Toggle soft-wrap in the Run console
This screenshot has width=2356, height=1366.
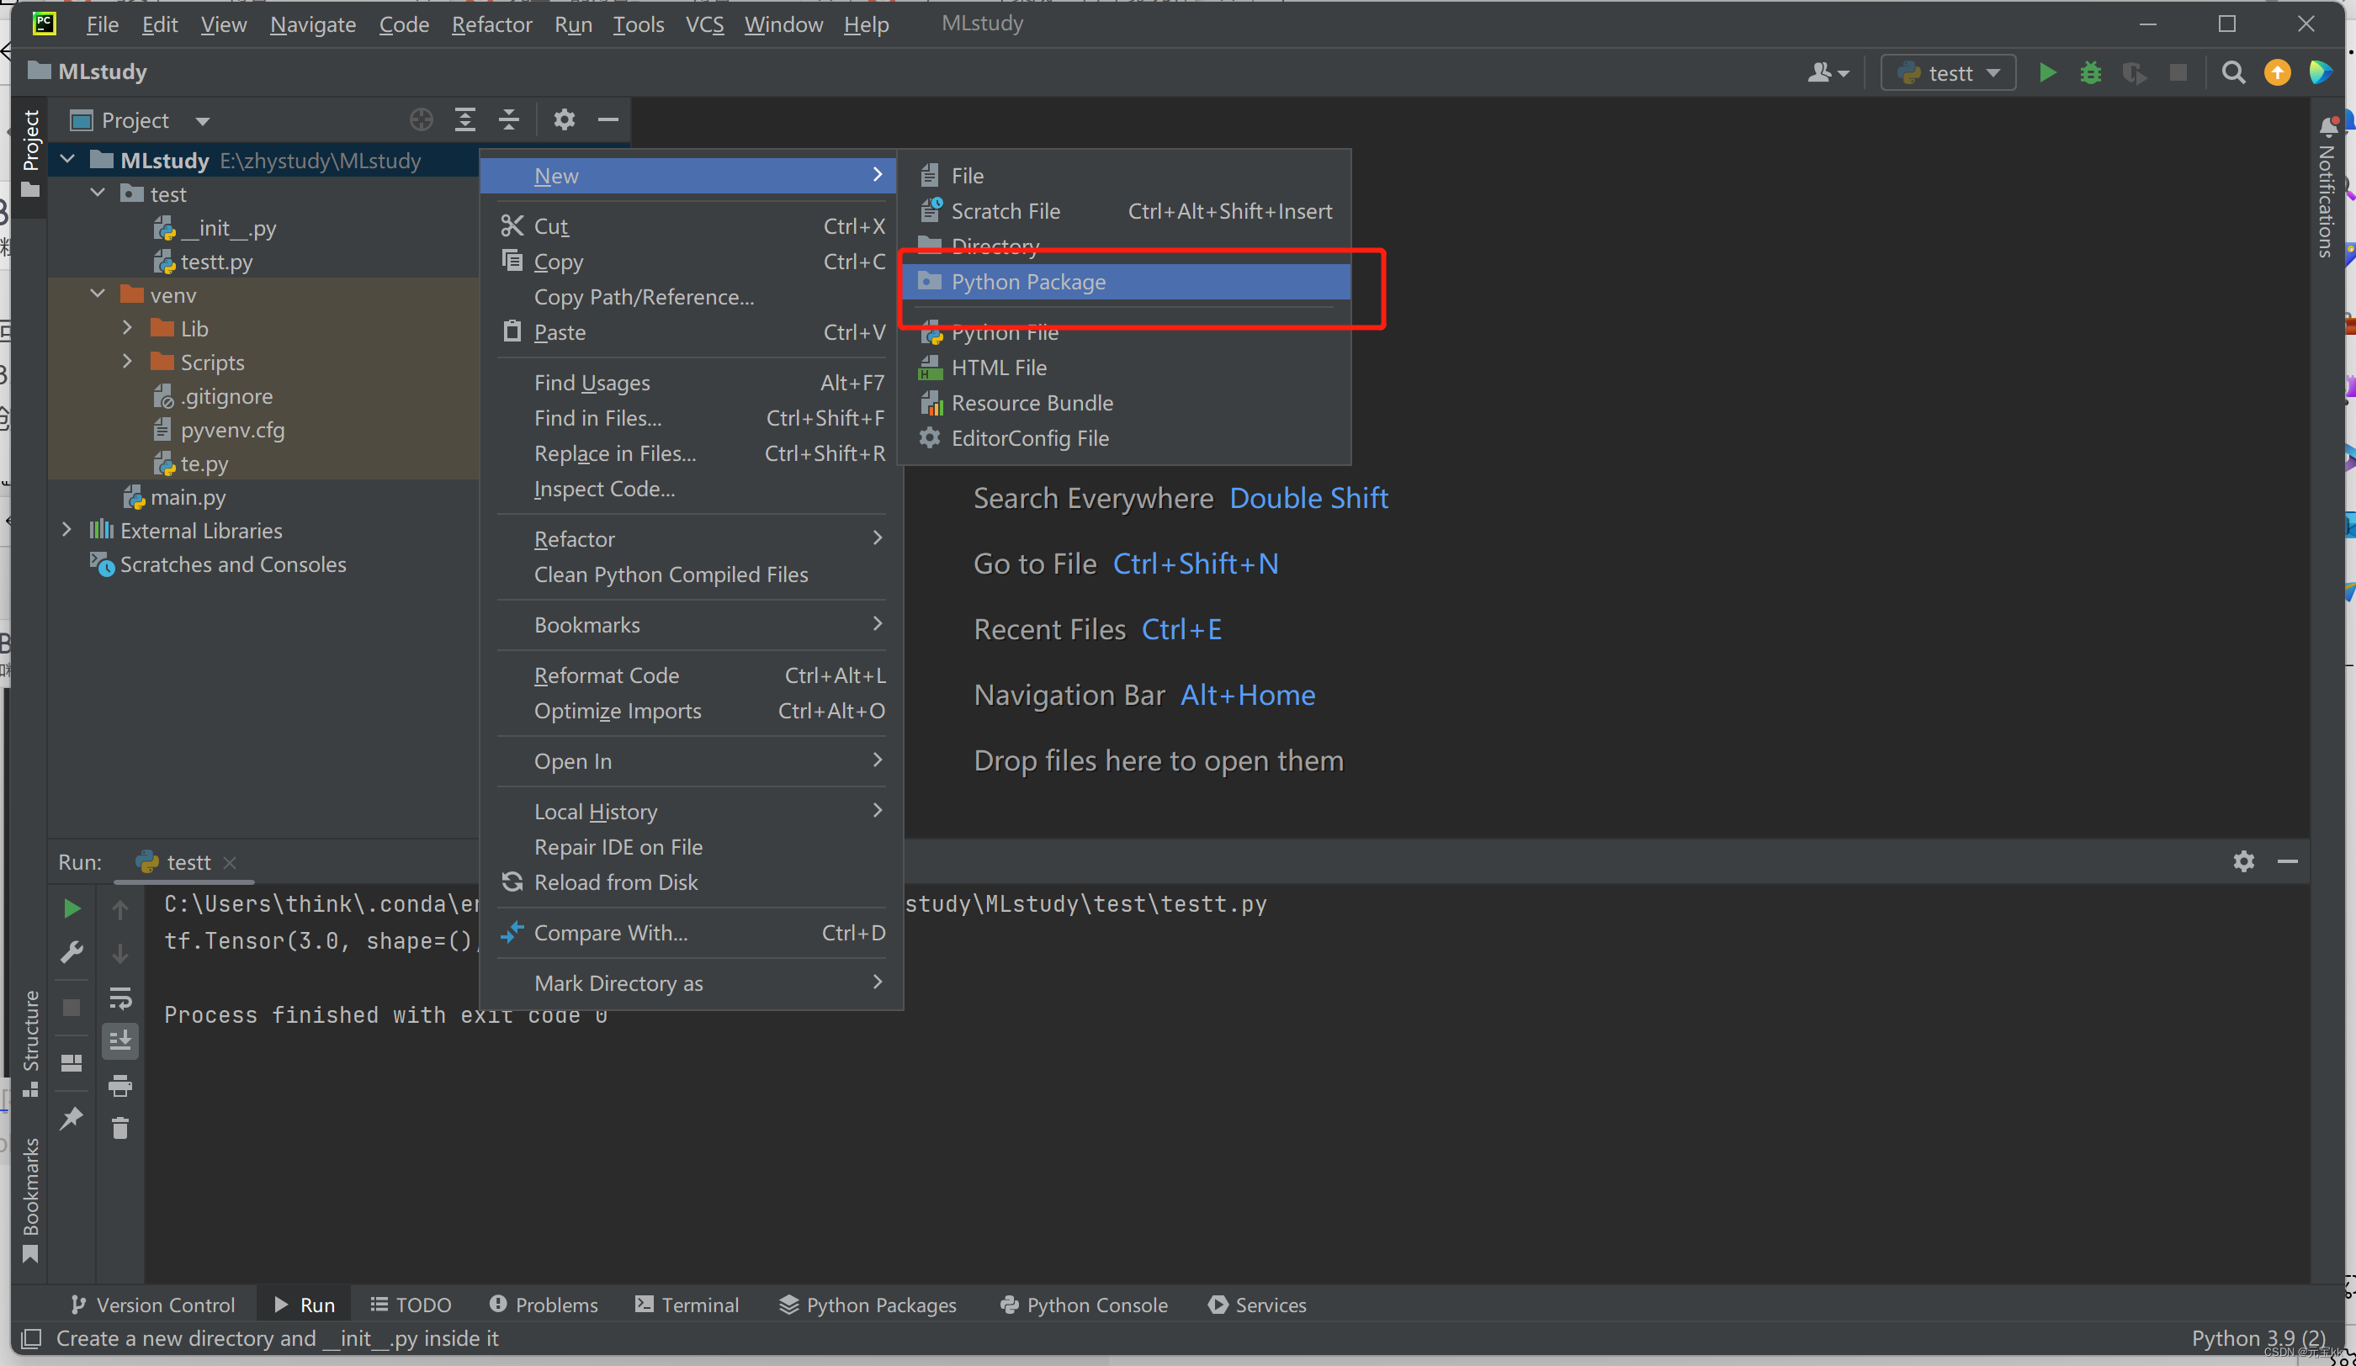point(120,997)
